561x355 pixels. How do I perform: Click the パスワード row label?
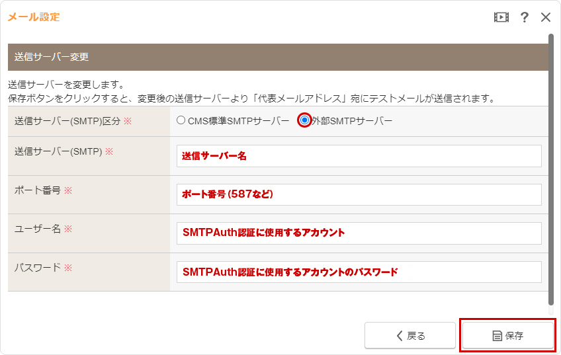38,268
